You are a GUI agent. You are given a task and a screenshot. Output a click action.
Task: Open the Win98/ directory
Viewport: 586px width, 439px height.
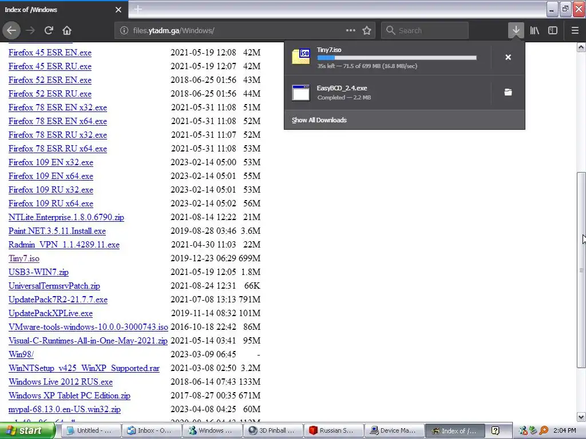pos(21,354)
